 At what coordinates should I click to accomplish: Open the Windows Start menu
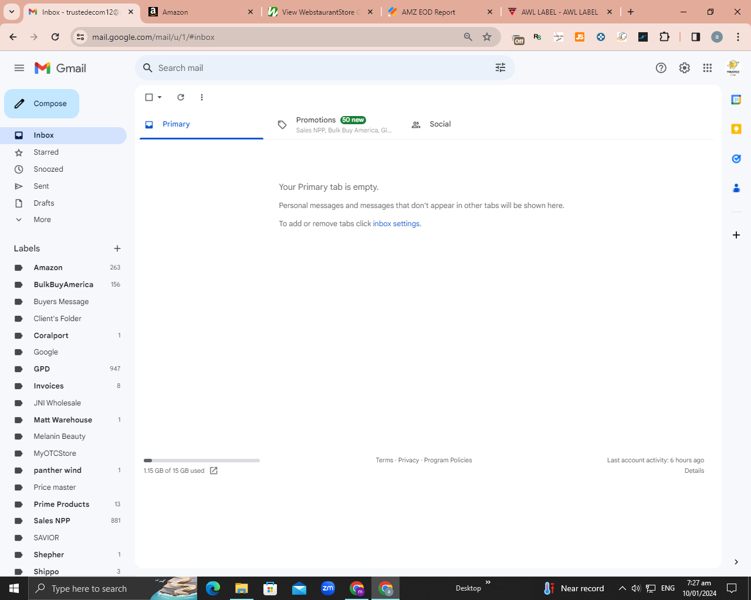tap(14, 588)
